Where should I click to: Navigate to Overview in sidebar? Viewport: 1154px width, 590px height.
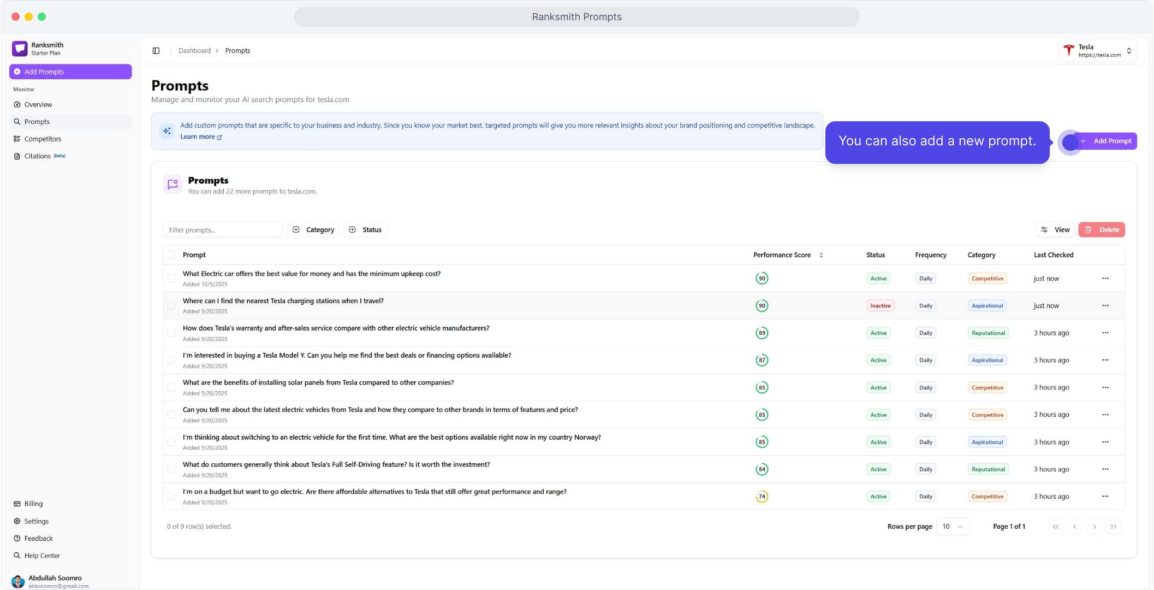tap(38, 104)
